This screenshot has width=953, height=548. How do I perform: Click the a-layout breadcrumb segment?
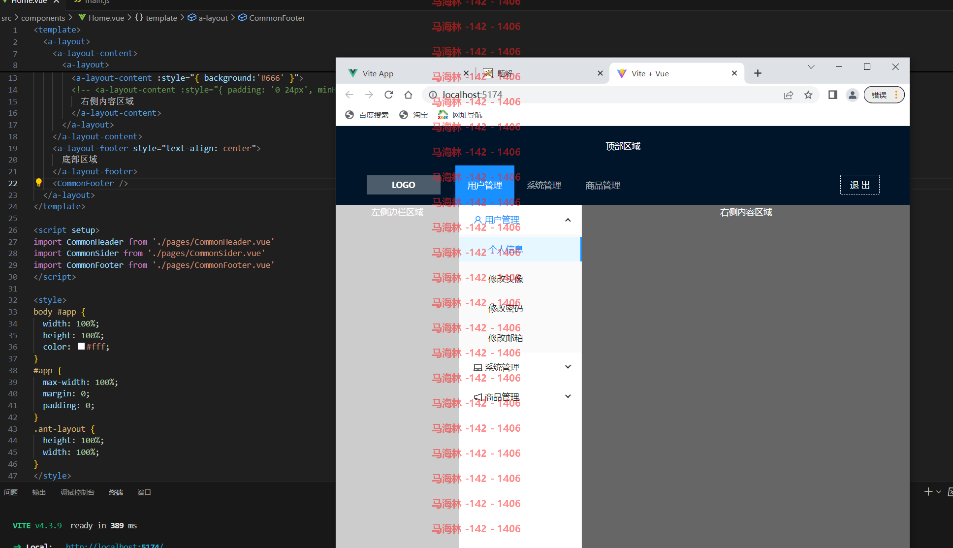coord(208,18)
